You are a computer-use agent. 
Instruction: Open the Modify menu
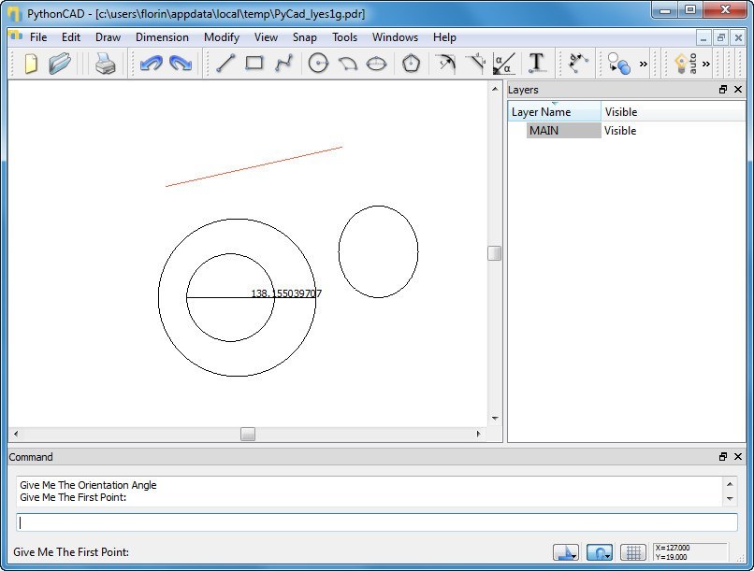click(x=222, y=37)
